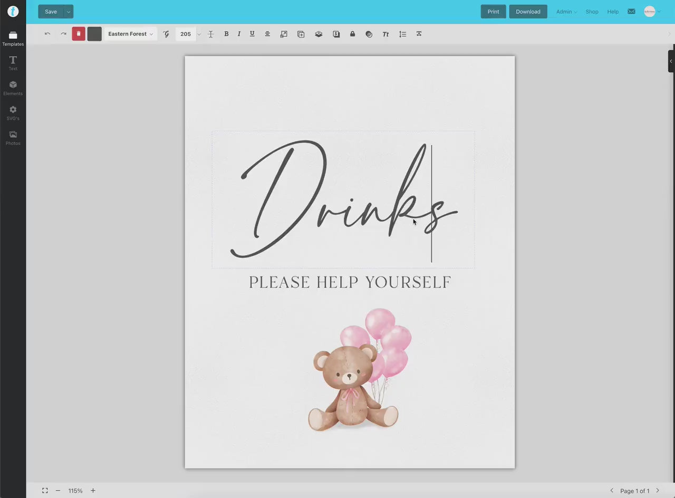Adjust line spacing icon
Viewport: 675px width, 498px height.
pos(402,34)
